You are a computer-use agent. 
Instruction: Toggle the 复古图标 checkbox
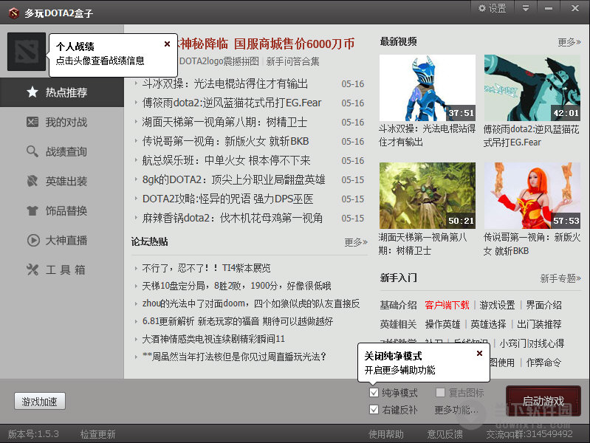coord(440,393)
